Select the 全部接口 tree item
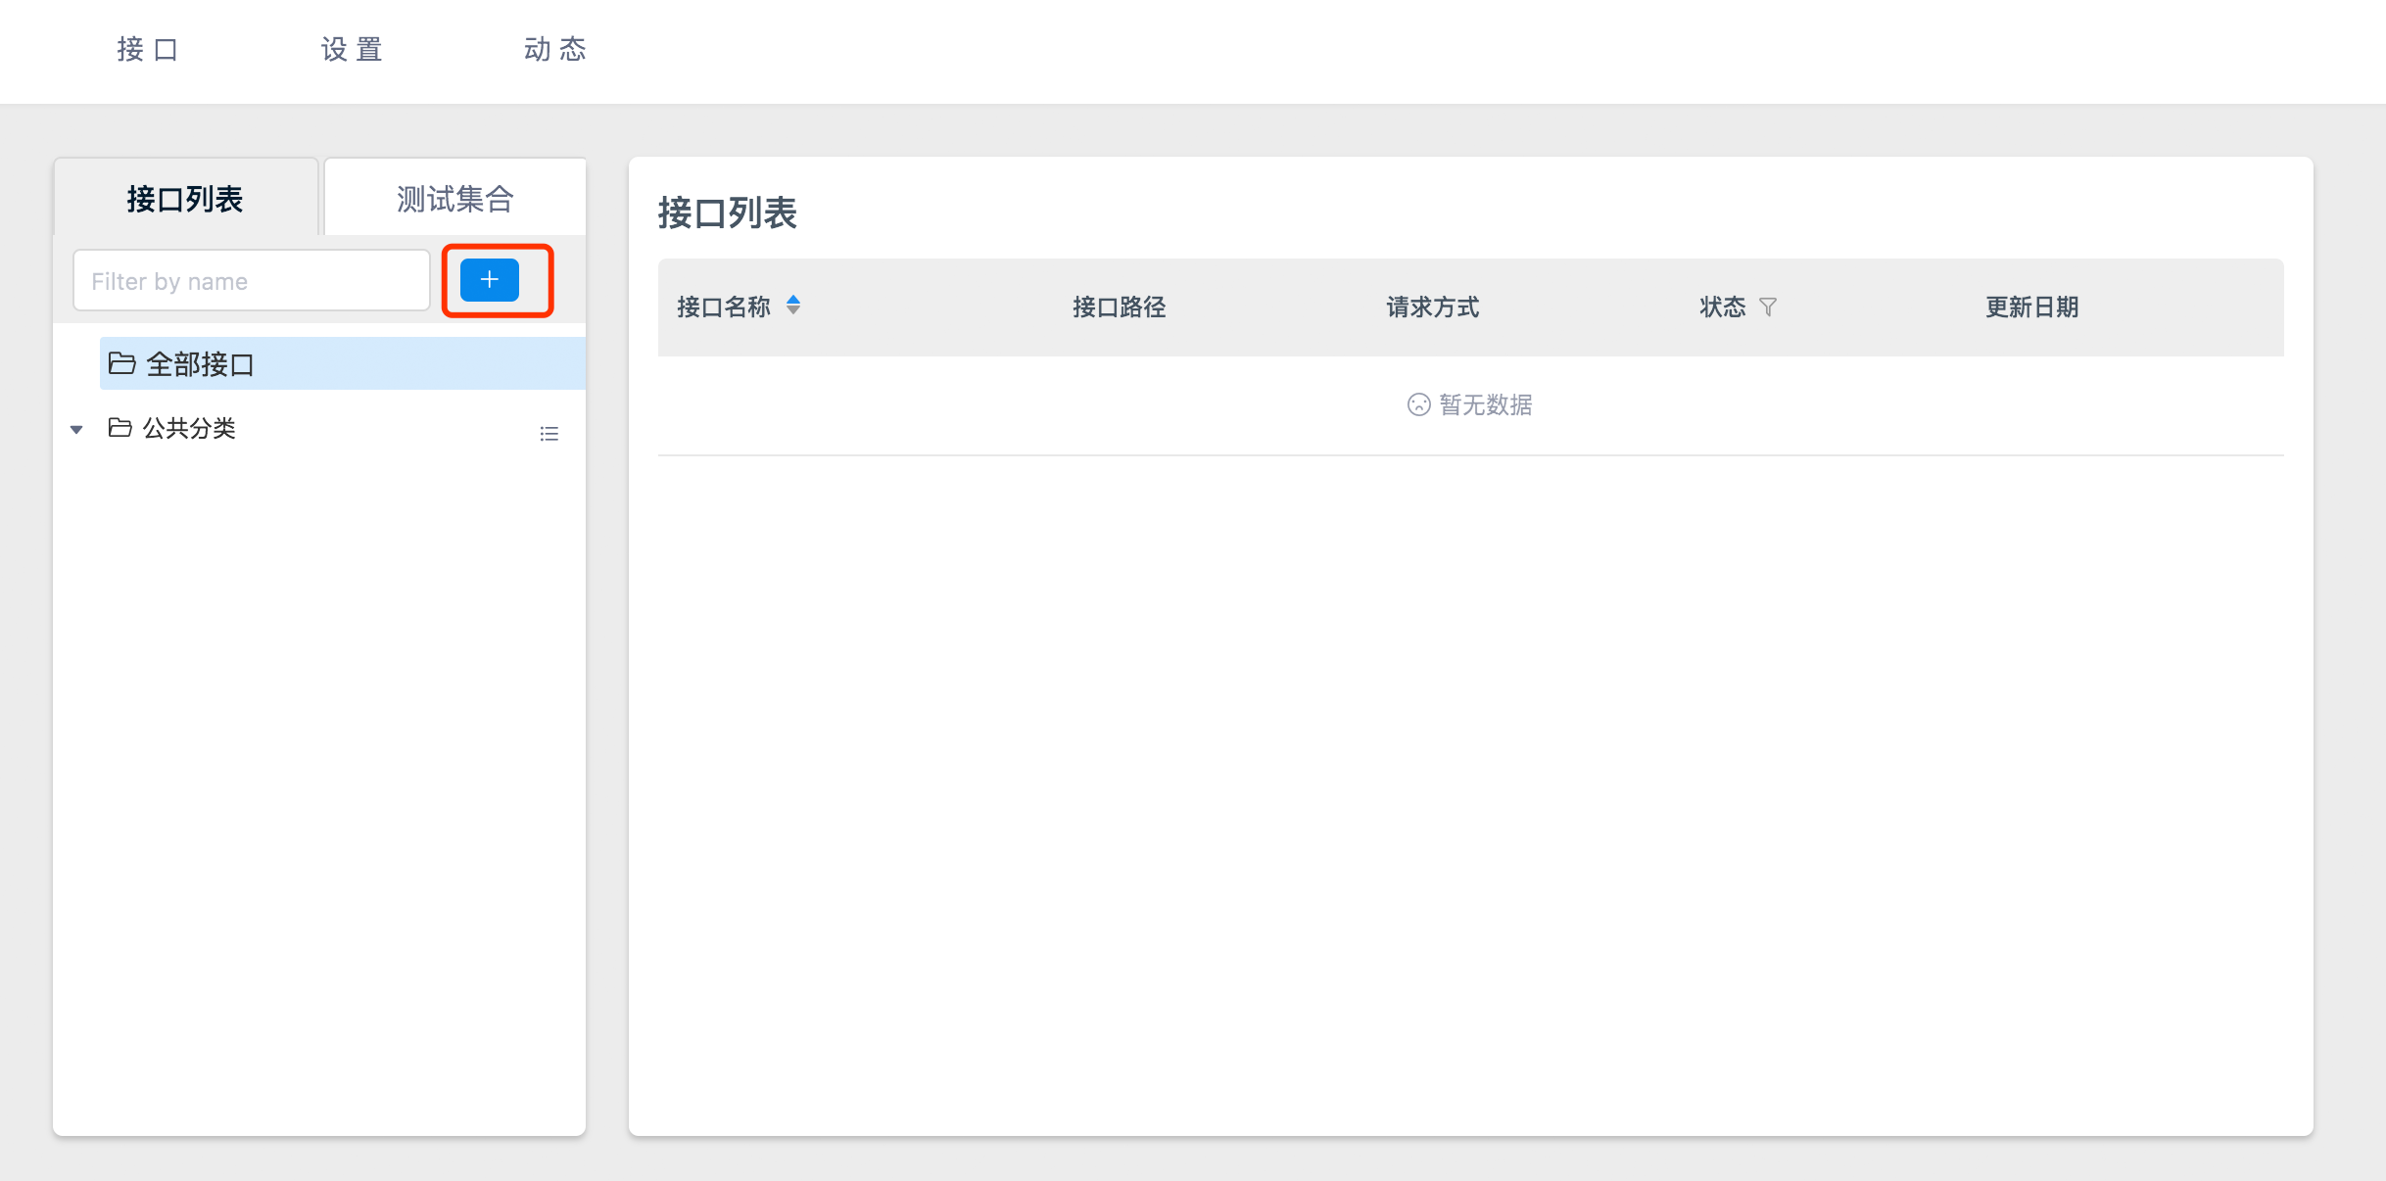The width and height of the screenshot is (2386, 1181). point(200,364)
